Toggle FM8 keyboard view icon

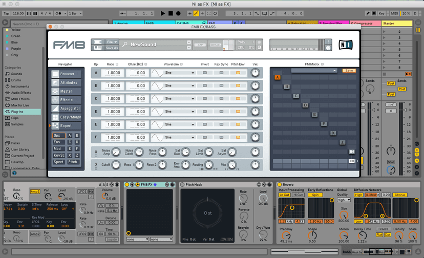coord(98,48)
